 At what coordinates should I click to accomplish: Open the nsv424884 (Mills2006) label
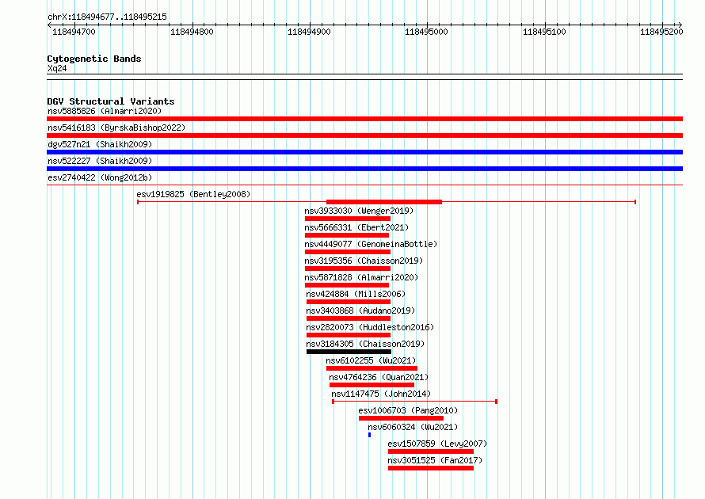356,294
